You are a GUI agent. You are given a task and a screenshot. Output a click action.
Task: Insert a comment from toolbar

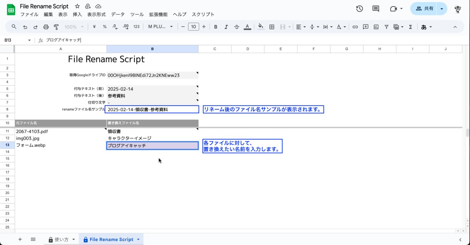click(x=366, y=27)
